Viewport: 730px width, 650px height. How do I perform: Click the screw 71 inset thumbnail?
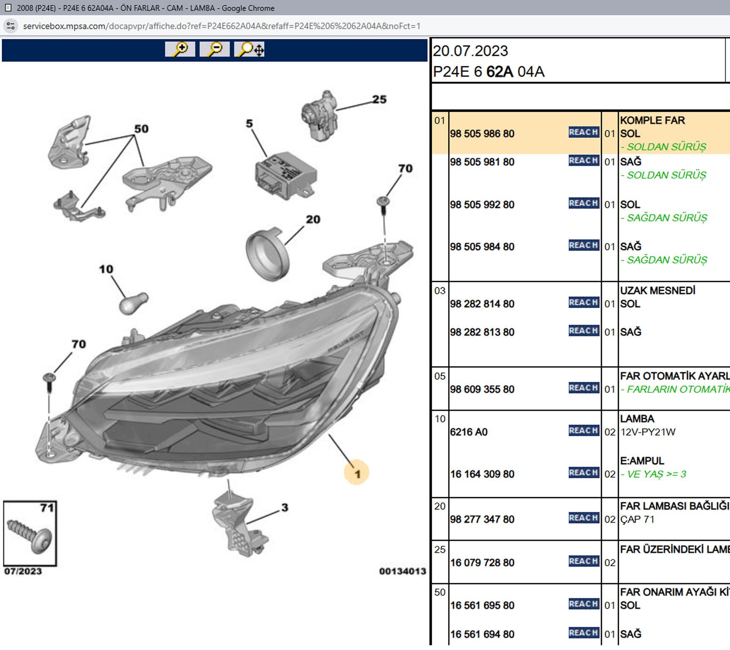click(30, 534)
